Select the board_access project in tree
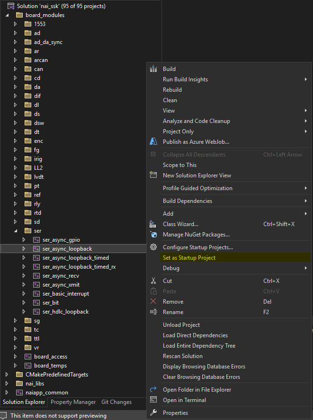Viewport: 313px width, 420px height. [x=50, y=357]
